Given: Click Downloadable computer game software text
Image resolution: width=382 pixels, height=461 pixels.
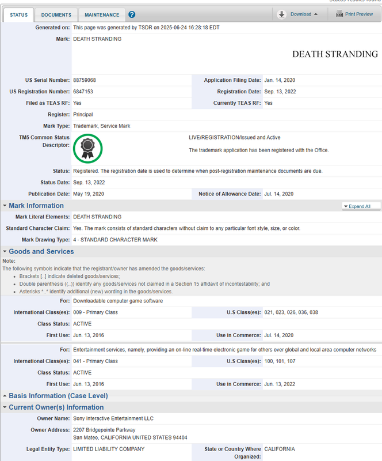Looking at the screenshot, I should click(x=118, y=301).
